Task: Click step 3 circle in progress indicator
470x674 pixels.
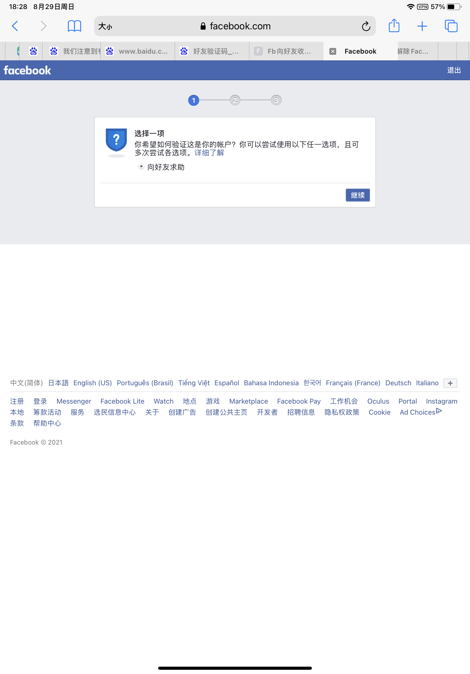Action: point(276,100)
